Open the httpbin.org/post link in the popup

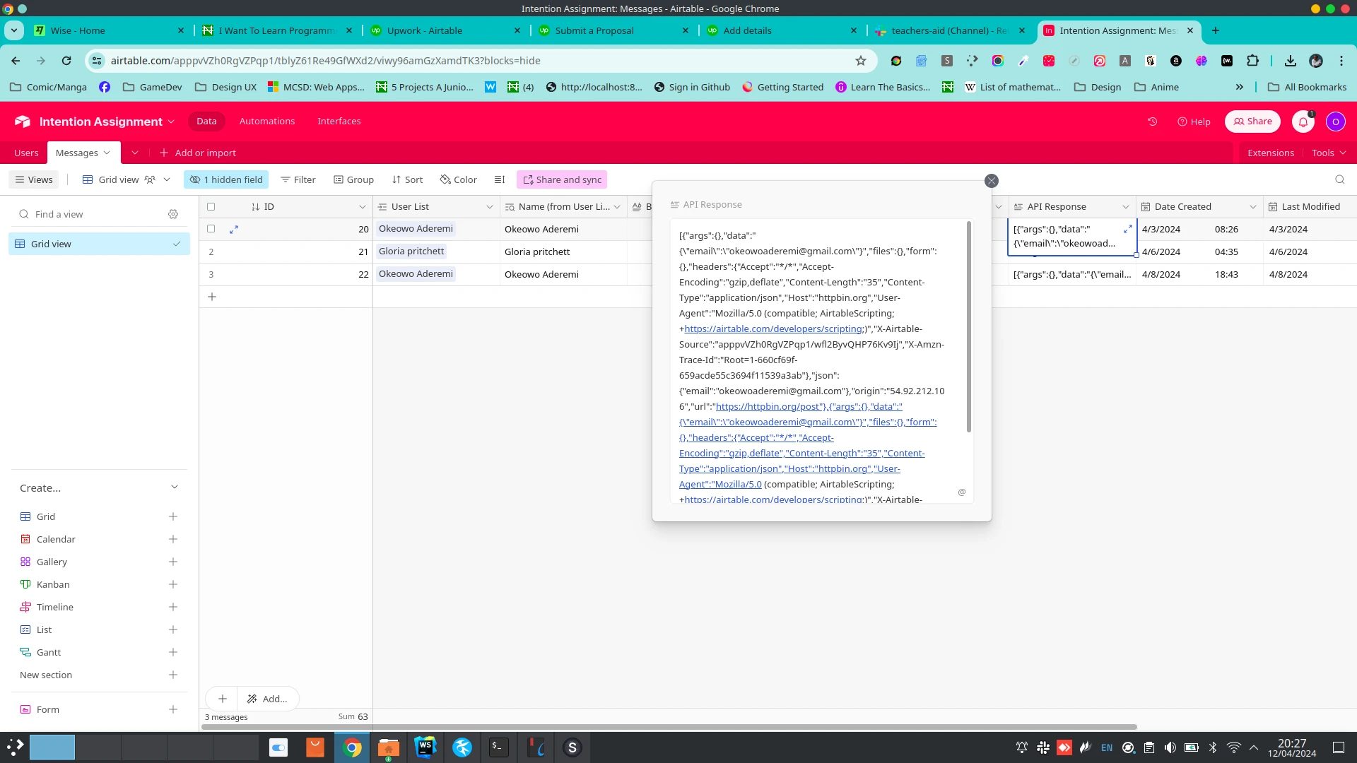pos(769,407)
